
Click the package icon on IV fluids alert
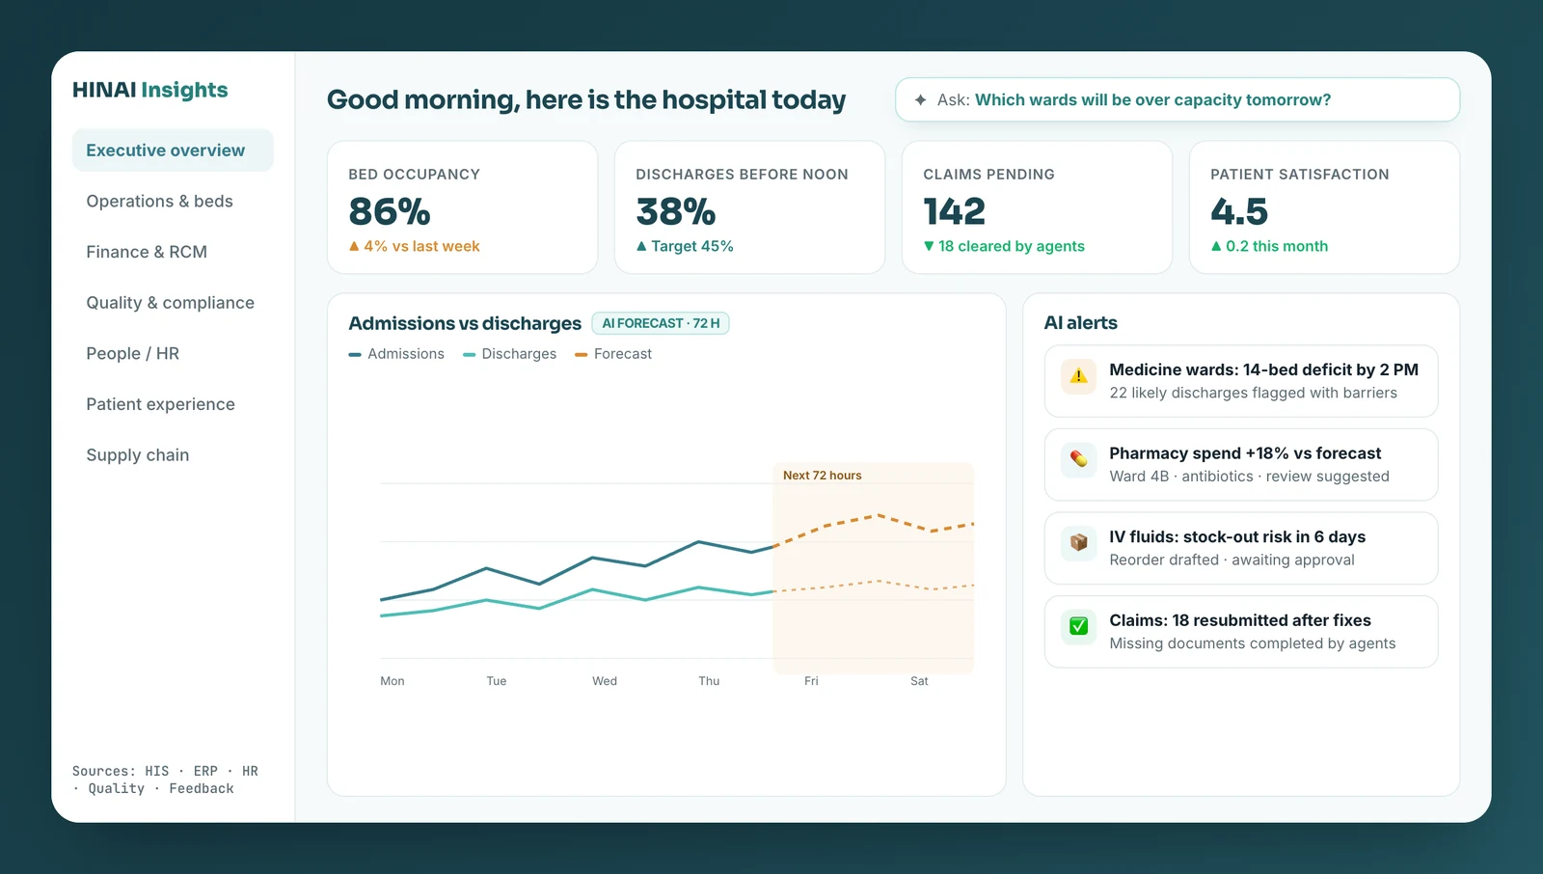pyautogui.click(x=1079, y=543)
